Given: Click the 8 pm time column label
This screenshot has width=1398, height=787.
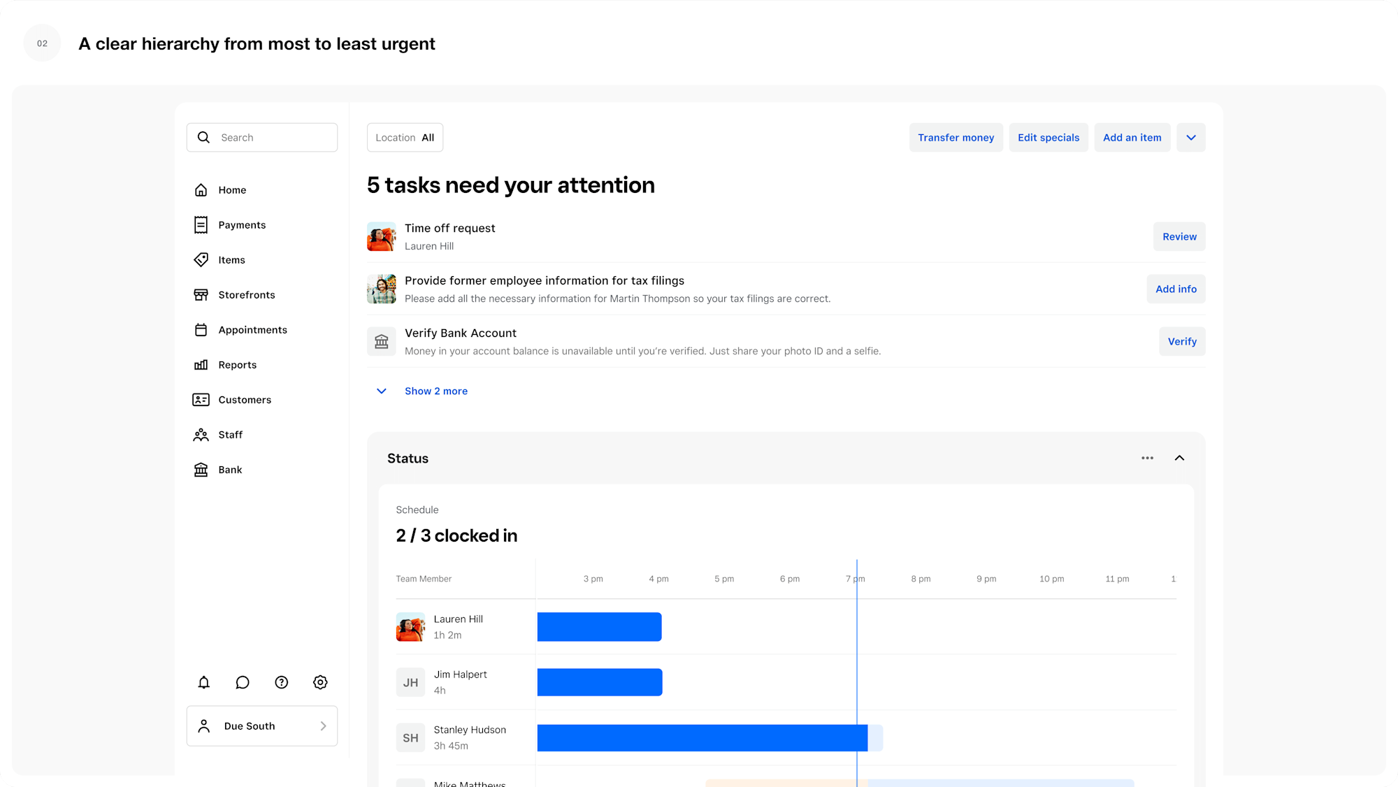Looking at the screenshot, I should pos(921,579).
